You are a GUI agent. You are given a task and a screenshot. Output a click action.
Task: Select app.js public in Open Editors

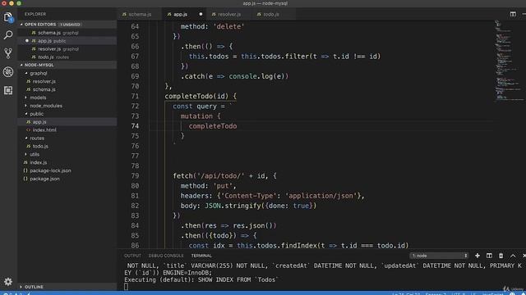click(67, 41)
